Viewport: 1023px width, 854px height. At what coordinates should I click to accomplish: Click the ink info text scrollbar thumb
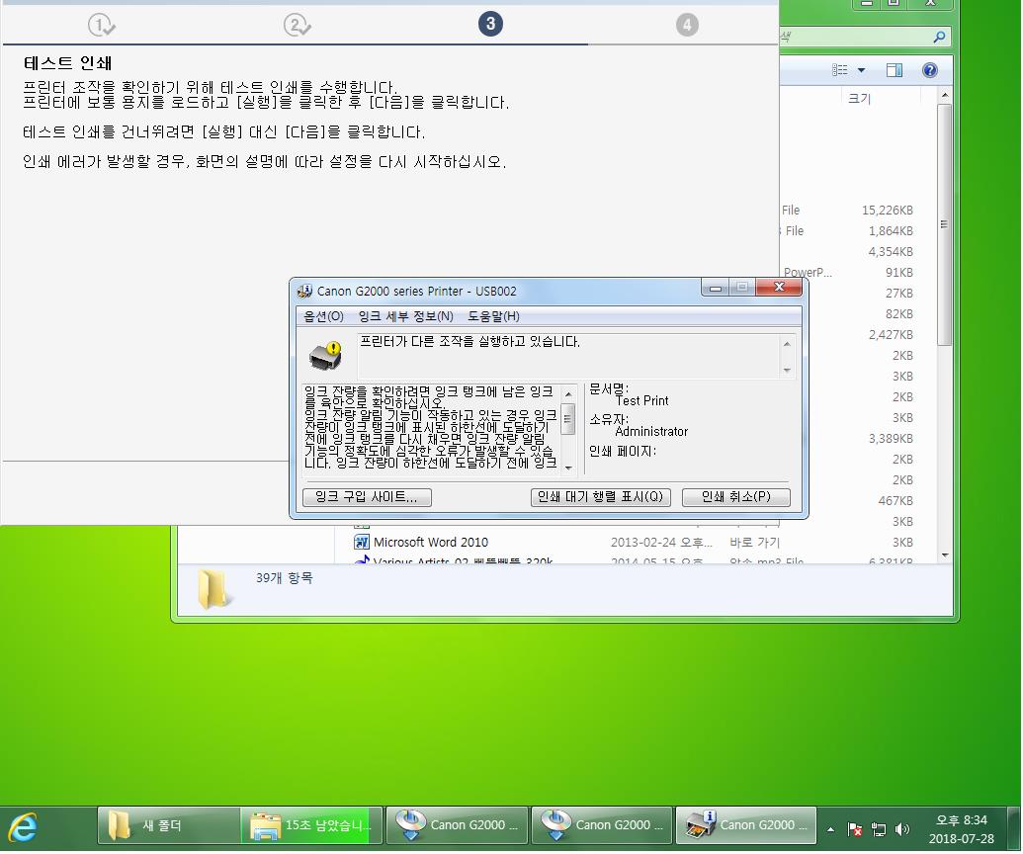[x=568, y=418]
